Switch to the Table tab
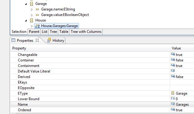 click(64, 32)
